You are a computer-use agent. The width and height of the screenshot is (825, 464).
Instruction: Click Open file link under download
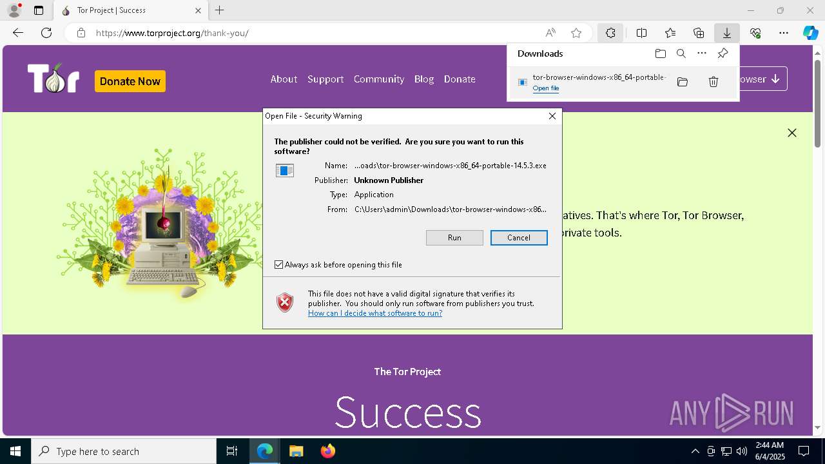pyautogui.click(x=546, y=88)
